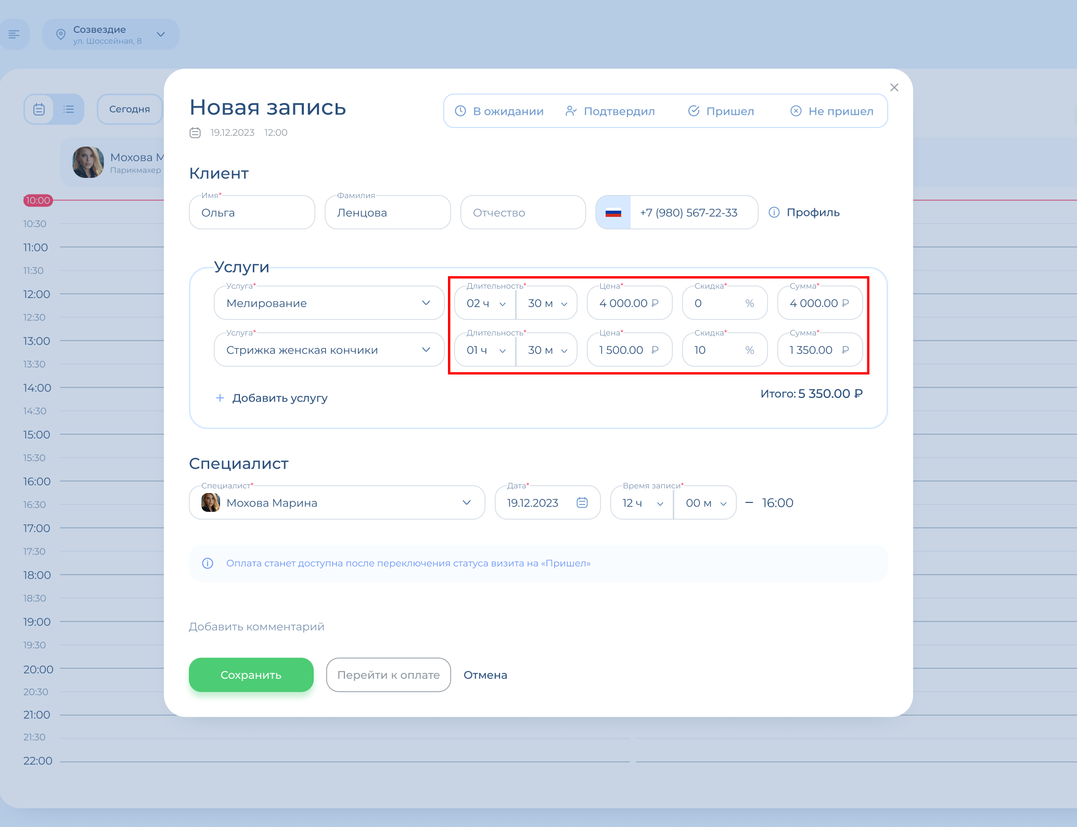Image resolution: width=1077 pixels, height=827 pixels.
Task: Open the Мелирование service dropdown
Action: [x=329, y=303]
